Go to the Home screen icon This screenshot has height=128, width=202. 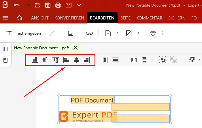click(20, 18)
